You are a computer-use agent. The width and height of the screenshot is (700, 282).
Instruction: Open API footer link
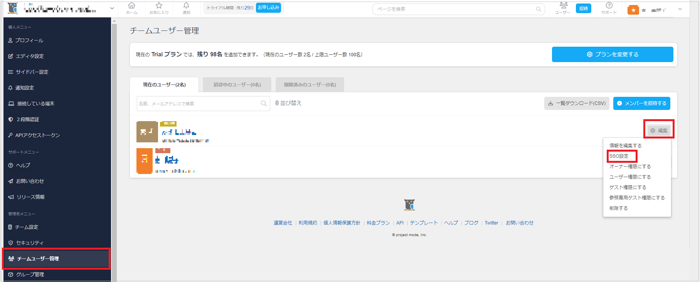point(400,223)
